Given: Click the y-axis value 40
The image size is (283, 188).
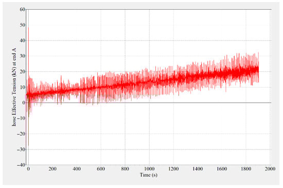Looking at the screenshot, I should [x=23, y=41].
